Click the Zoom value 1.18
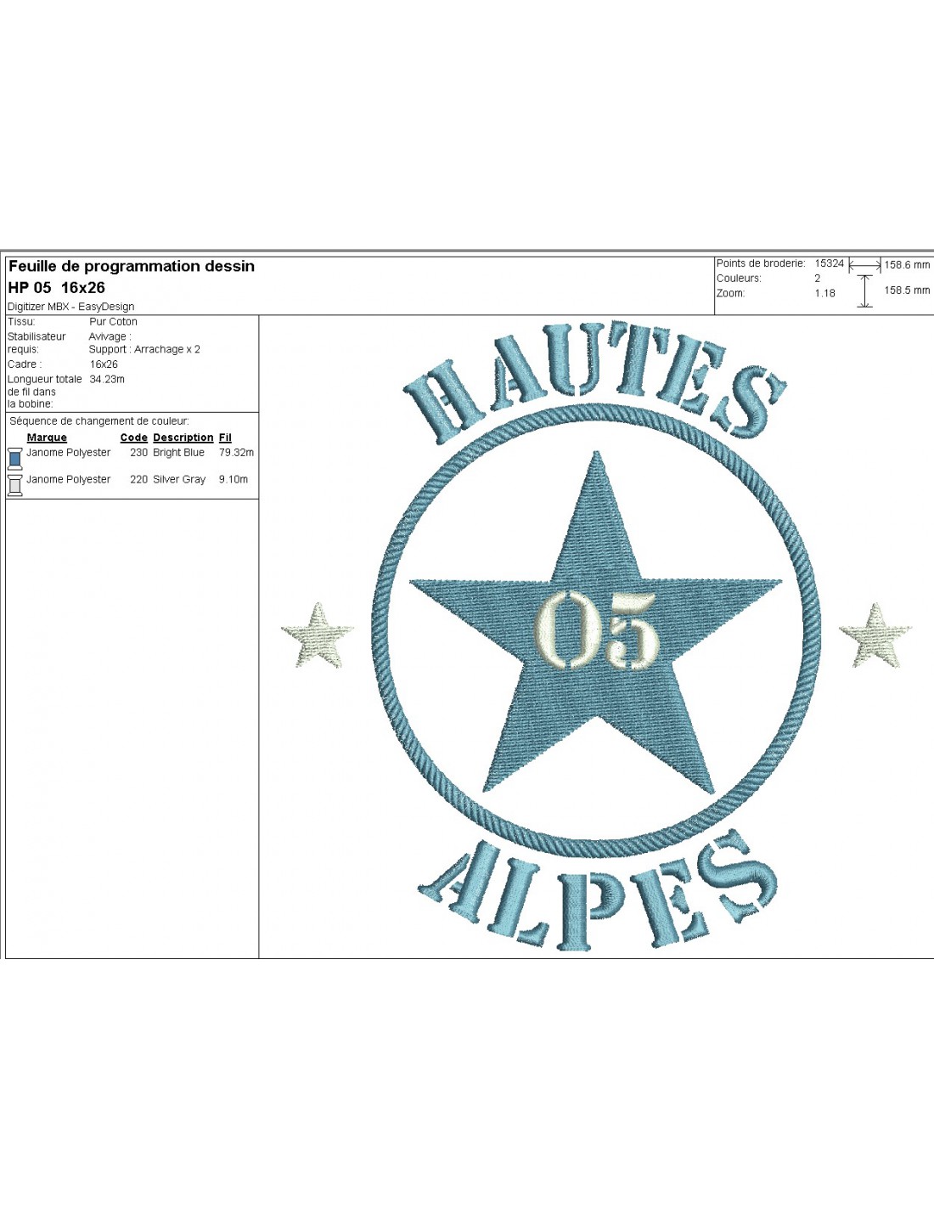 (x=824, y=293)
